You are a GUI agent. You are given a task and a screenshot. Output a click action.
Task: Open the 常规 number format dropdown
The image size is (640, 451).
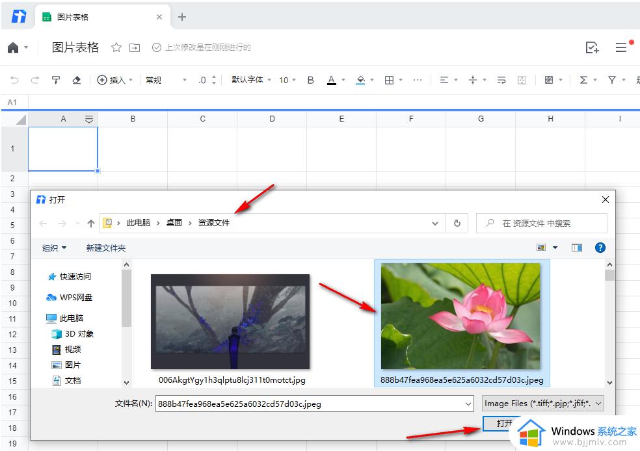(x=166, y=80)
